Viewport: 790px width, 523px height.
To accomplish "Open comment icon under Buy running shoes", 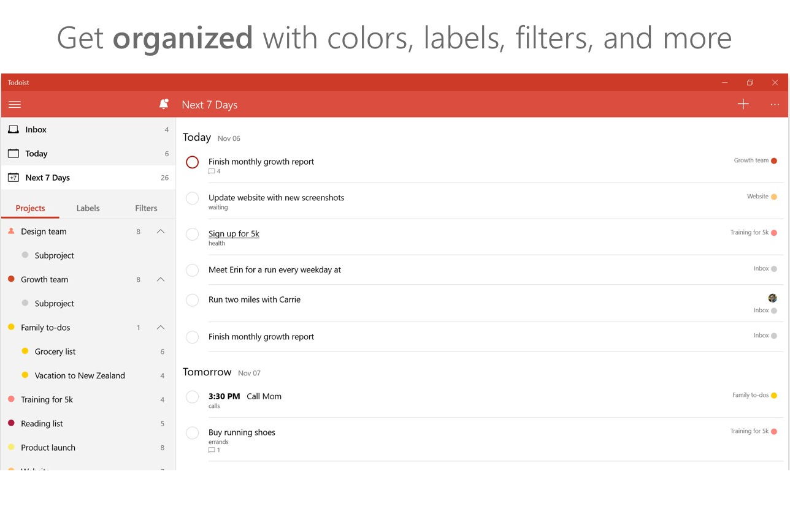I will pyautogui.click(x=214, y=450).
